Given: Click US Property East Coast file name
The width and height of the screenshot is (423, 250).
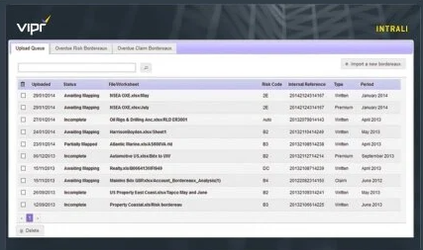Looking at the screenshot, I should tap(158, 192).
